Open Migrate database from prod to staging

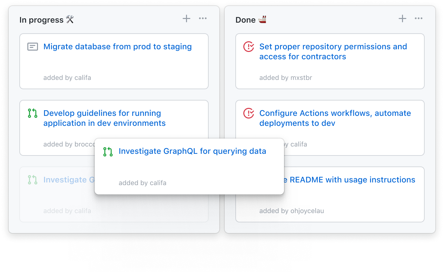pyautogui.click(x=117, y=47)
